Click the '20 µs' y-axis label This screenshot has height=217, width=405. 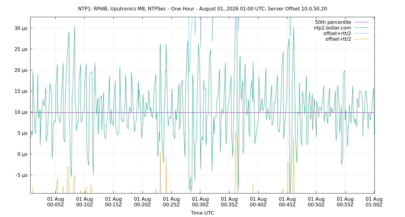pyautogui.click(x=20, y=70)
